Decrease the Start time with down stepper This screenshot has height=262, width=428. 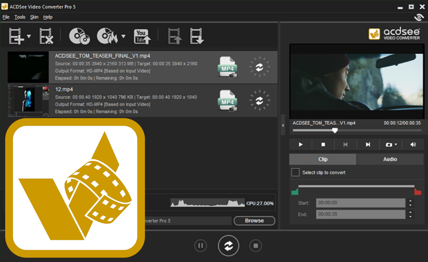[x=410, y=205]
